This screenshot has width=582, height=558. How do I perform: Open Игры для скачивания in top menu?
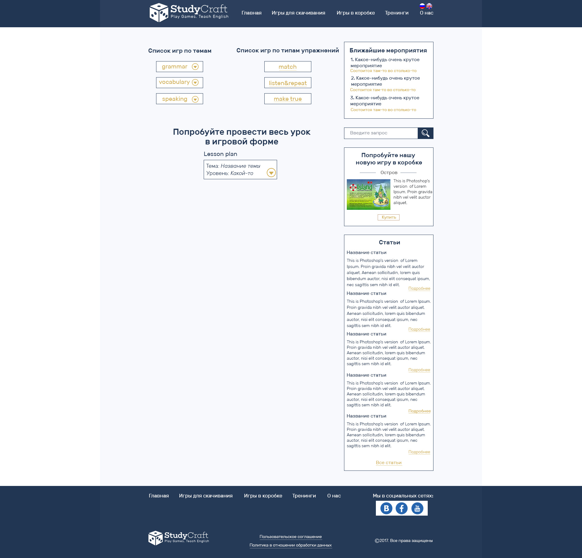click(298, 13)
